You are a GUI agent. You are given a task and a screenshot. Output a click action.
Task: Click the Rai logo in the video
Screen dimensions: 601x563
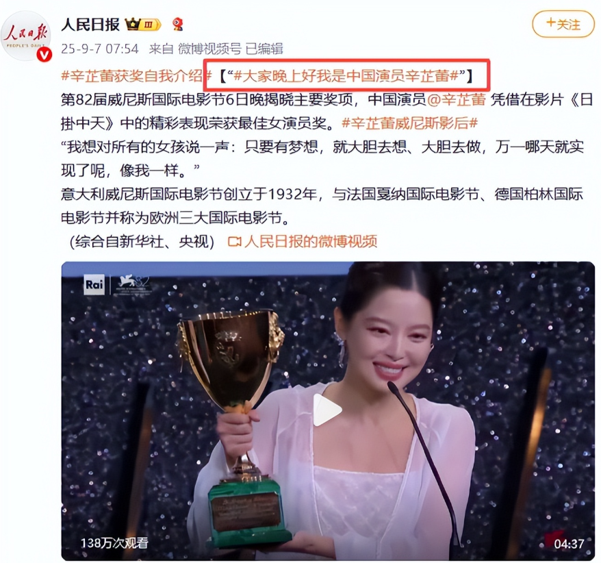coord(94,284)
